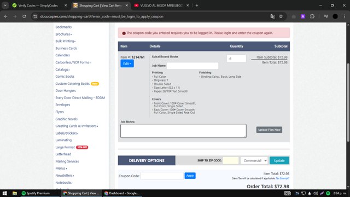Open the Business Cards link
The width and height of the screenshot is (350, 197).
(66, 48)
